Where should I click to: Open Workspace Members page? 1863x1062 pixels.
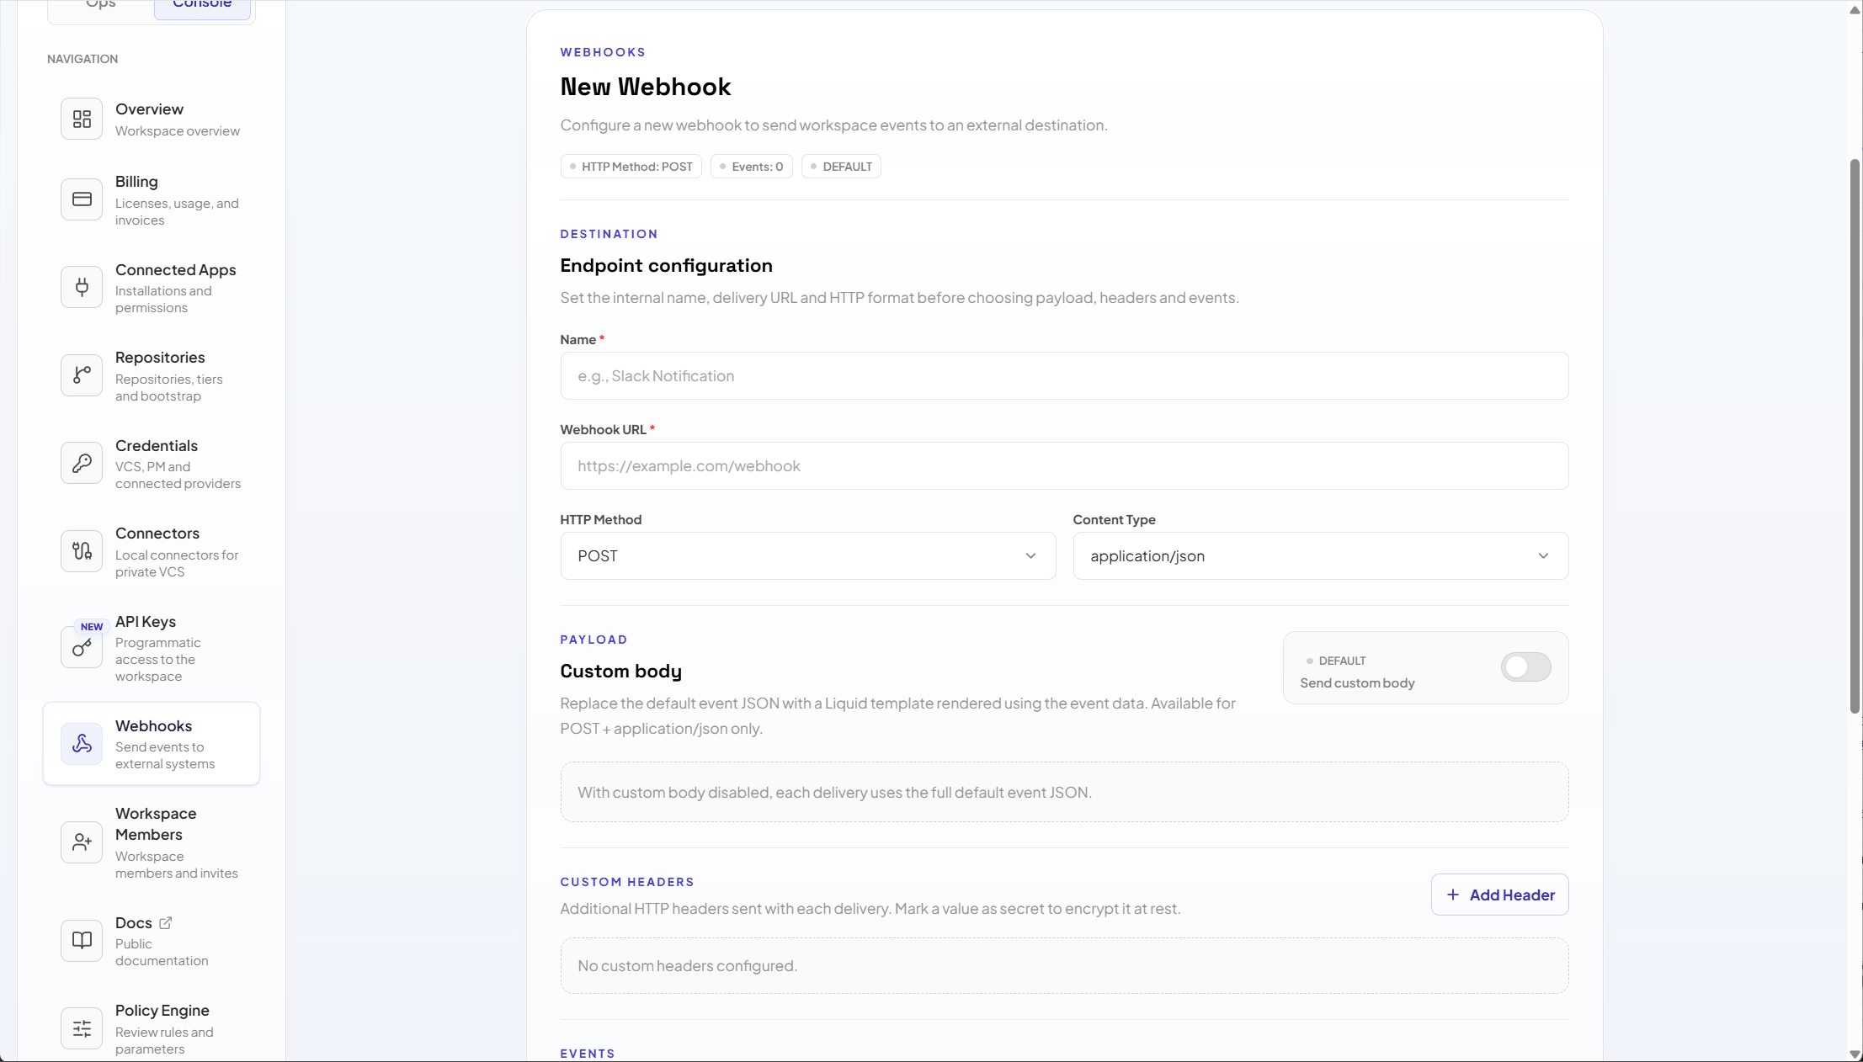[152, 842]
